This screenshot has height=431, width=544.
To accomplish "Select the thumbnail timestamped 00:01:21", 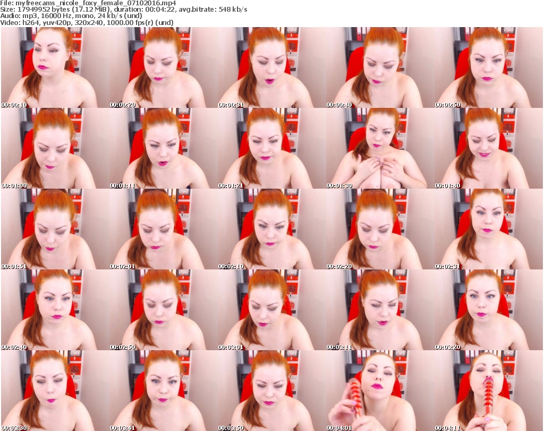I will [x=272, y=148].
